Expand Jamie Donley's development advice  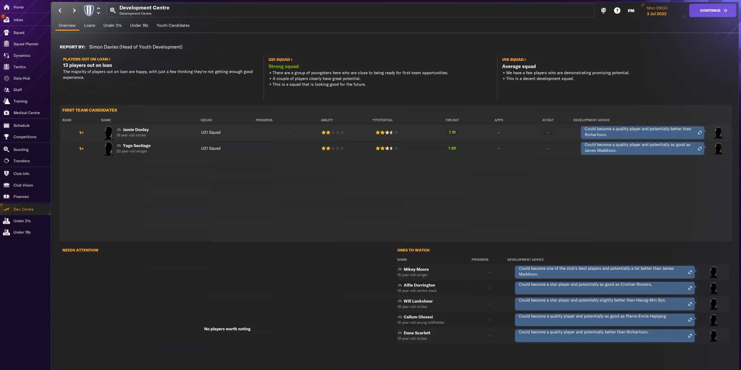point(699,132)
